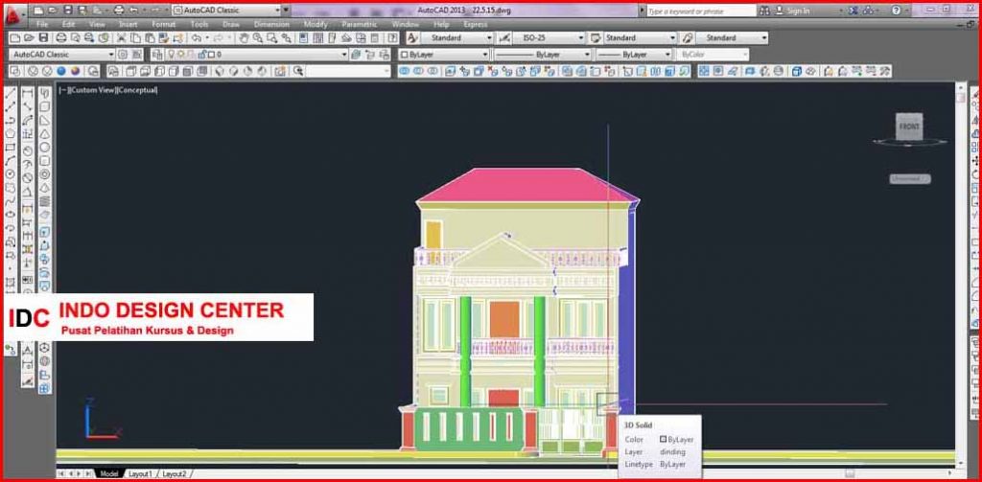Viewport: 982px width, 482px height.
Task: Select the Line tool in Draw toolbar
Action: coord(10,93)
